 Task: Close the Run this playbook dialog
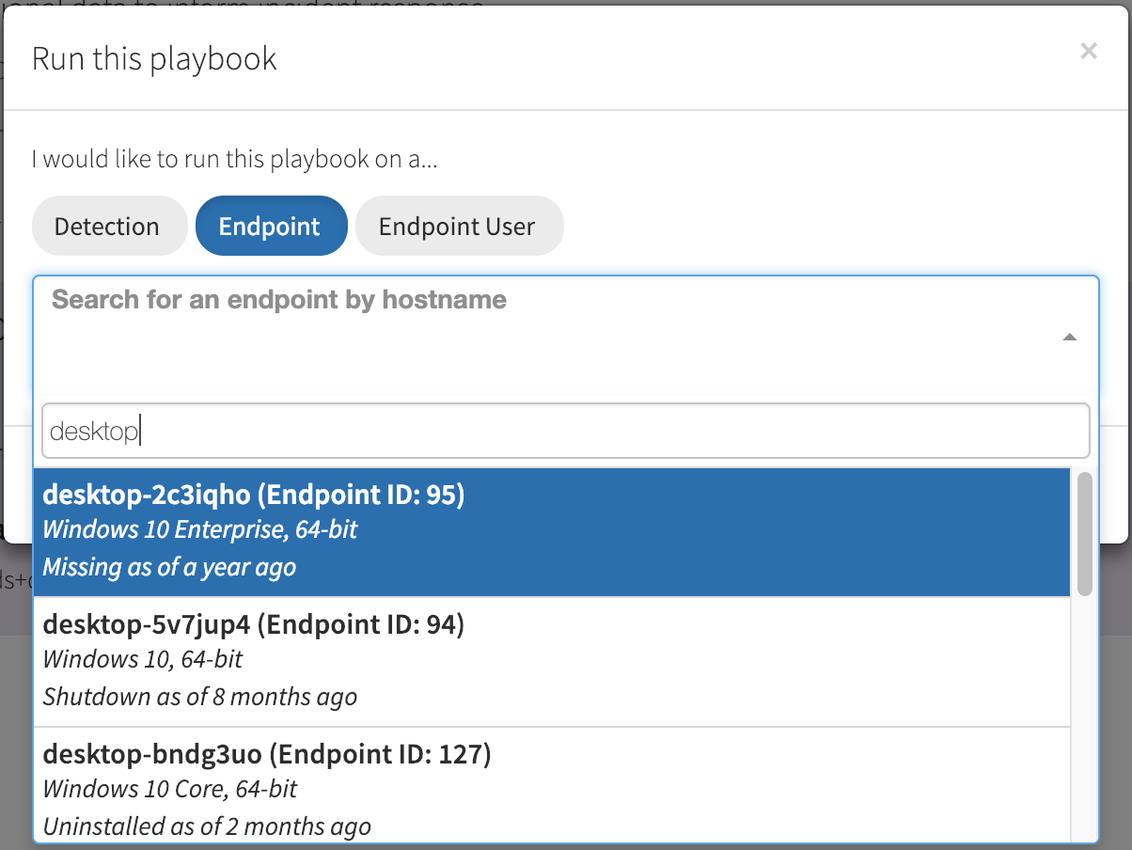[1088, 51]
